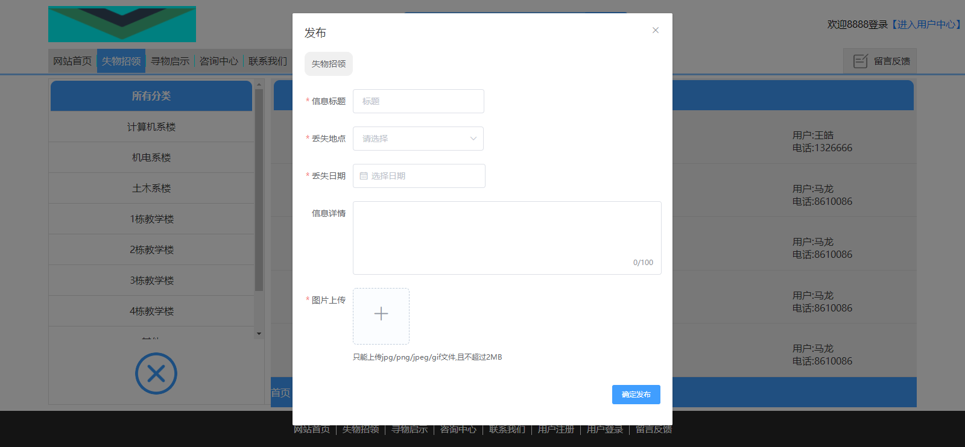The width and height of the screenshot is (965, 447).
Task: Click the footer 用户注册 link
Action: pyautogui.click(x=556, y=429)
